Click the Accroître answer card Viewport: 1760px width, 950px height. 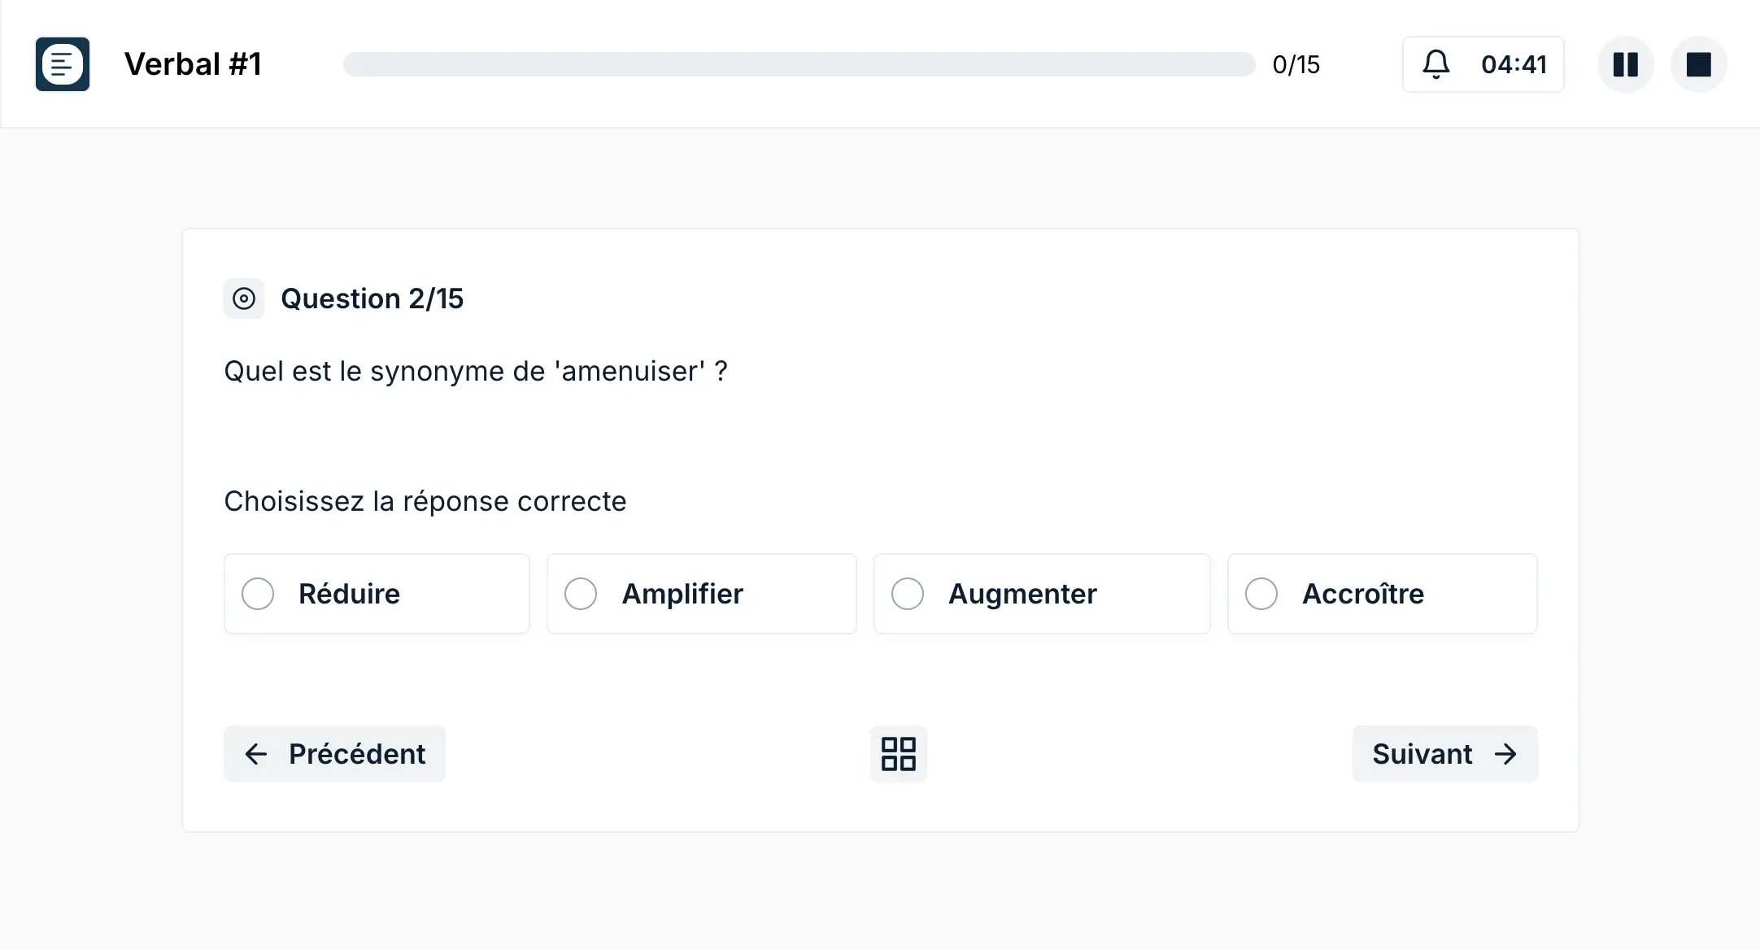pyautogui.click(x=1382, y=594)
